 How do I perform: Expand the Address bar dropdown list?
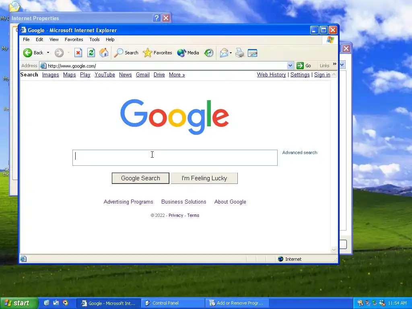290,66
